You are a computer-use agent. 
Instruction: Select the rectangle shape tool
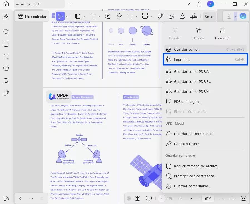[x=130, y=16]
